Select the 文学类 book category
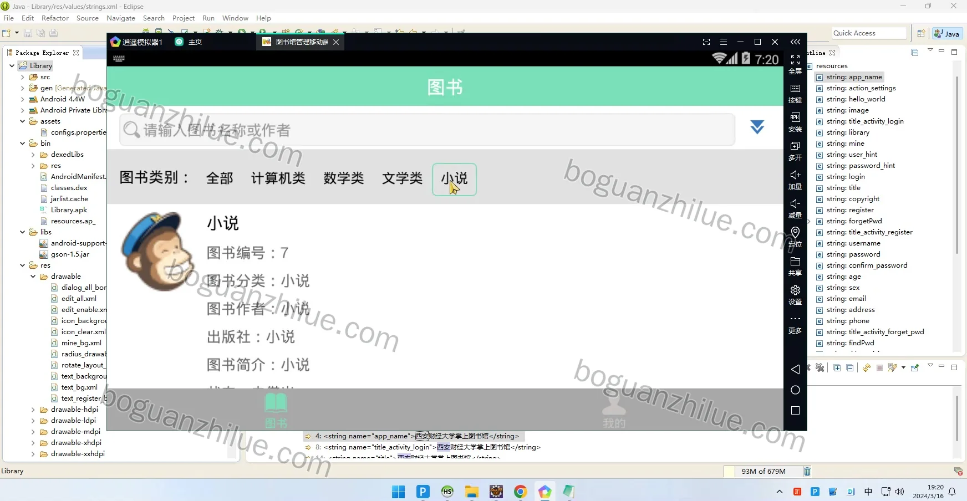The height and width of the screenshot is (501, 967). pyautogui.click(x=402, y=178)
